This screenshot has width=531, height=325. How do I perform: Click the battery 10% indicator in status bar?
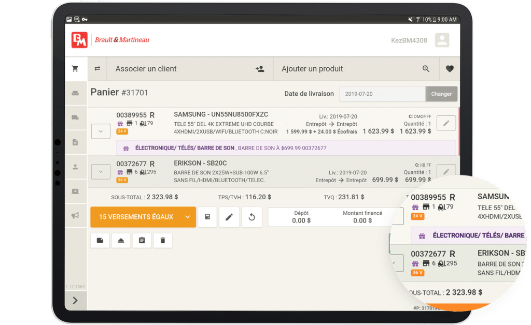[429, 20]
